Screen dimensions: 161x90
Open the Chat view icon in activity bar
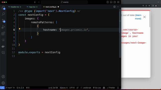click(3, 53)
